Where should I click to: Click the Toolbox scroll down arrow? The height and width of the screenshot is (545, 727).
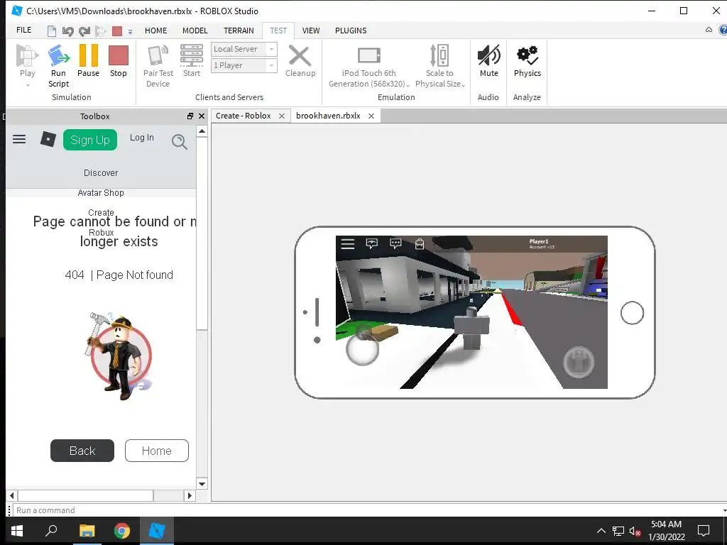(202, 484)
